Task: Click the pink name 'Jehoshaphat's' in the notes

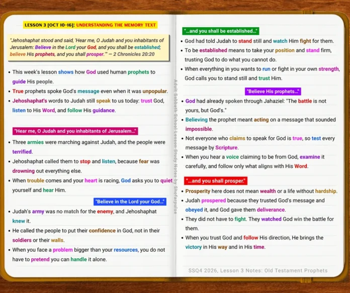Action: pos(30,101)
